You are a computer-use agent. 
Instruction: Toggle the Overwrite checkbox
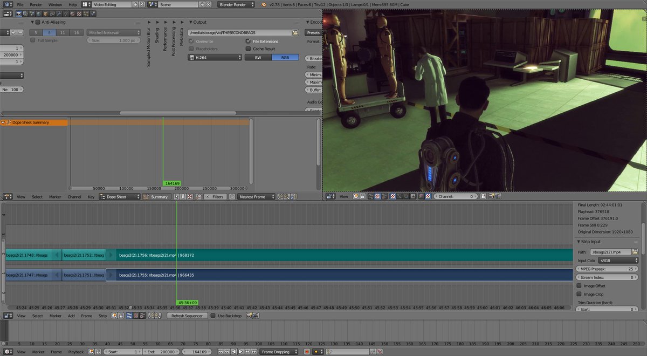pyautogui.click(x=191, y=41)
